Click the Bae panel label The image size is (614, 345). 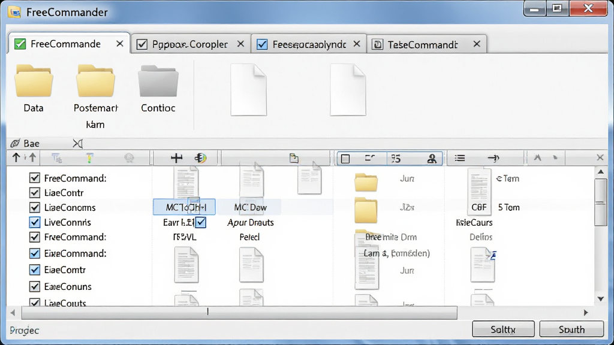pos(31,144)
